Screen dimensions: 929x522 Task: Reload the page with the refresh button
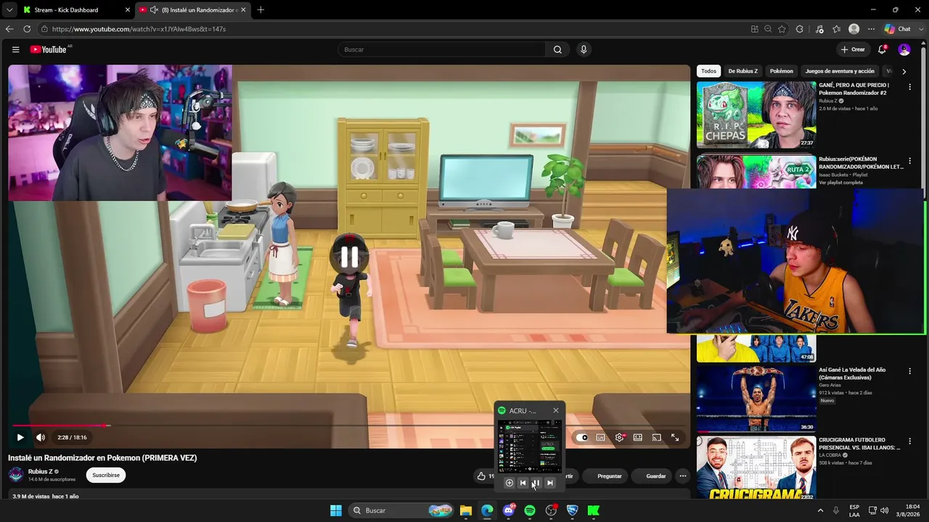click(27, 29)
